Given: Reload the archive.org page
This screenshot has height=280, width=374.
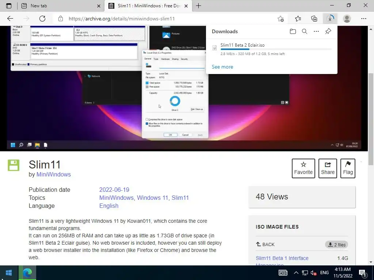Looking at the screenshot, I should pyautogui.click(x=42, y=19).
